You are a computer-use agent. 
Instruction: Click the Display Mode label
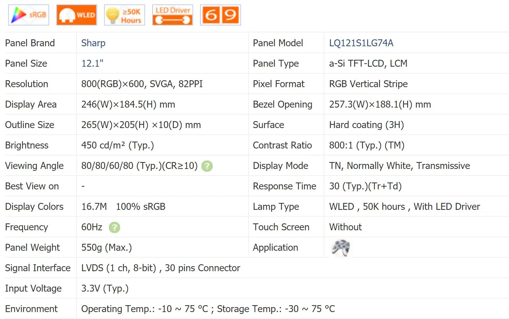coord(281,166)
